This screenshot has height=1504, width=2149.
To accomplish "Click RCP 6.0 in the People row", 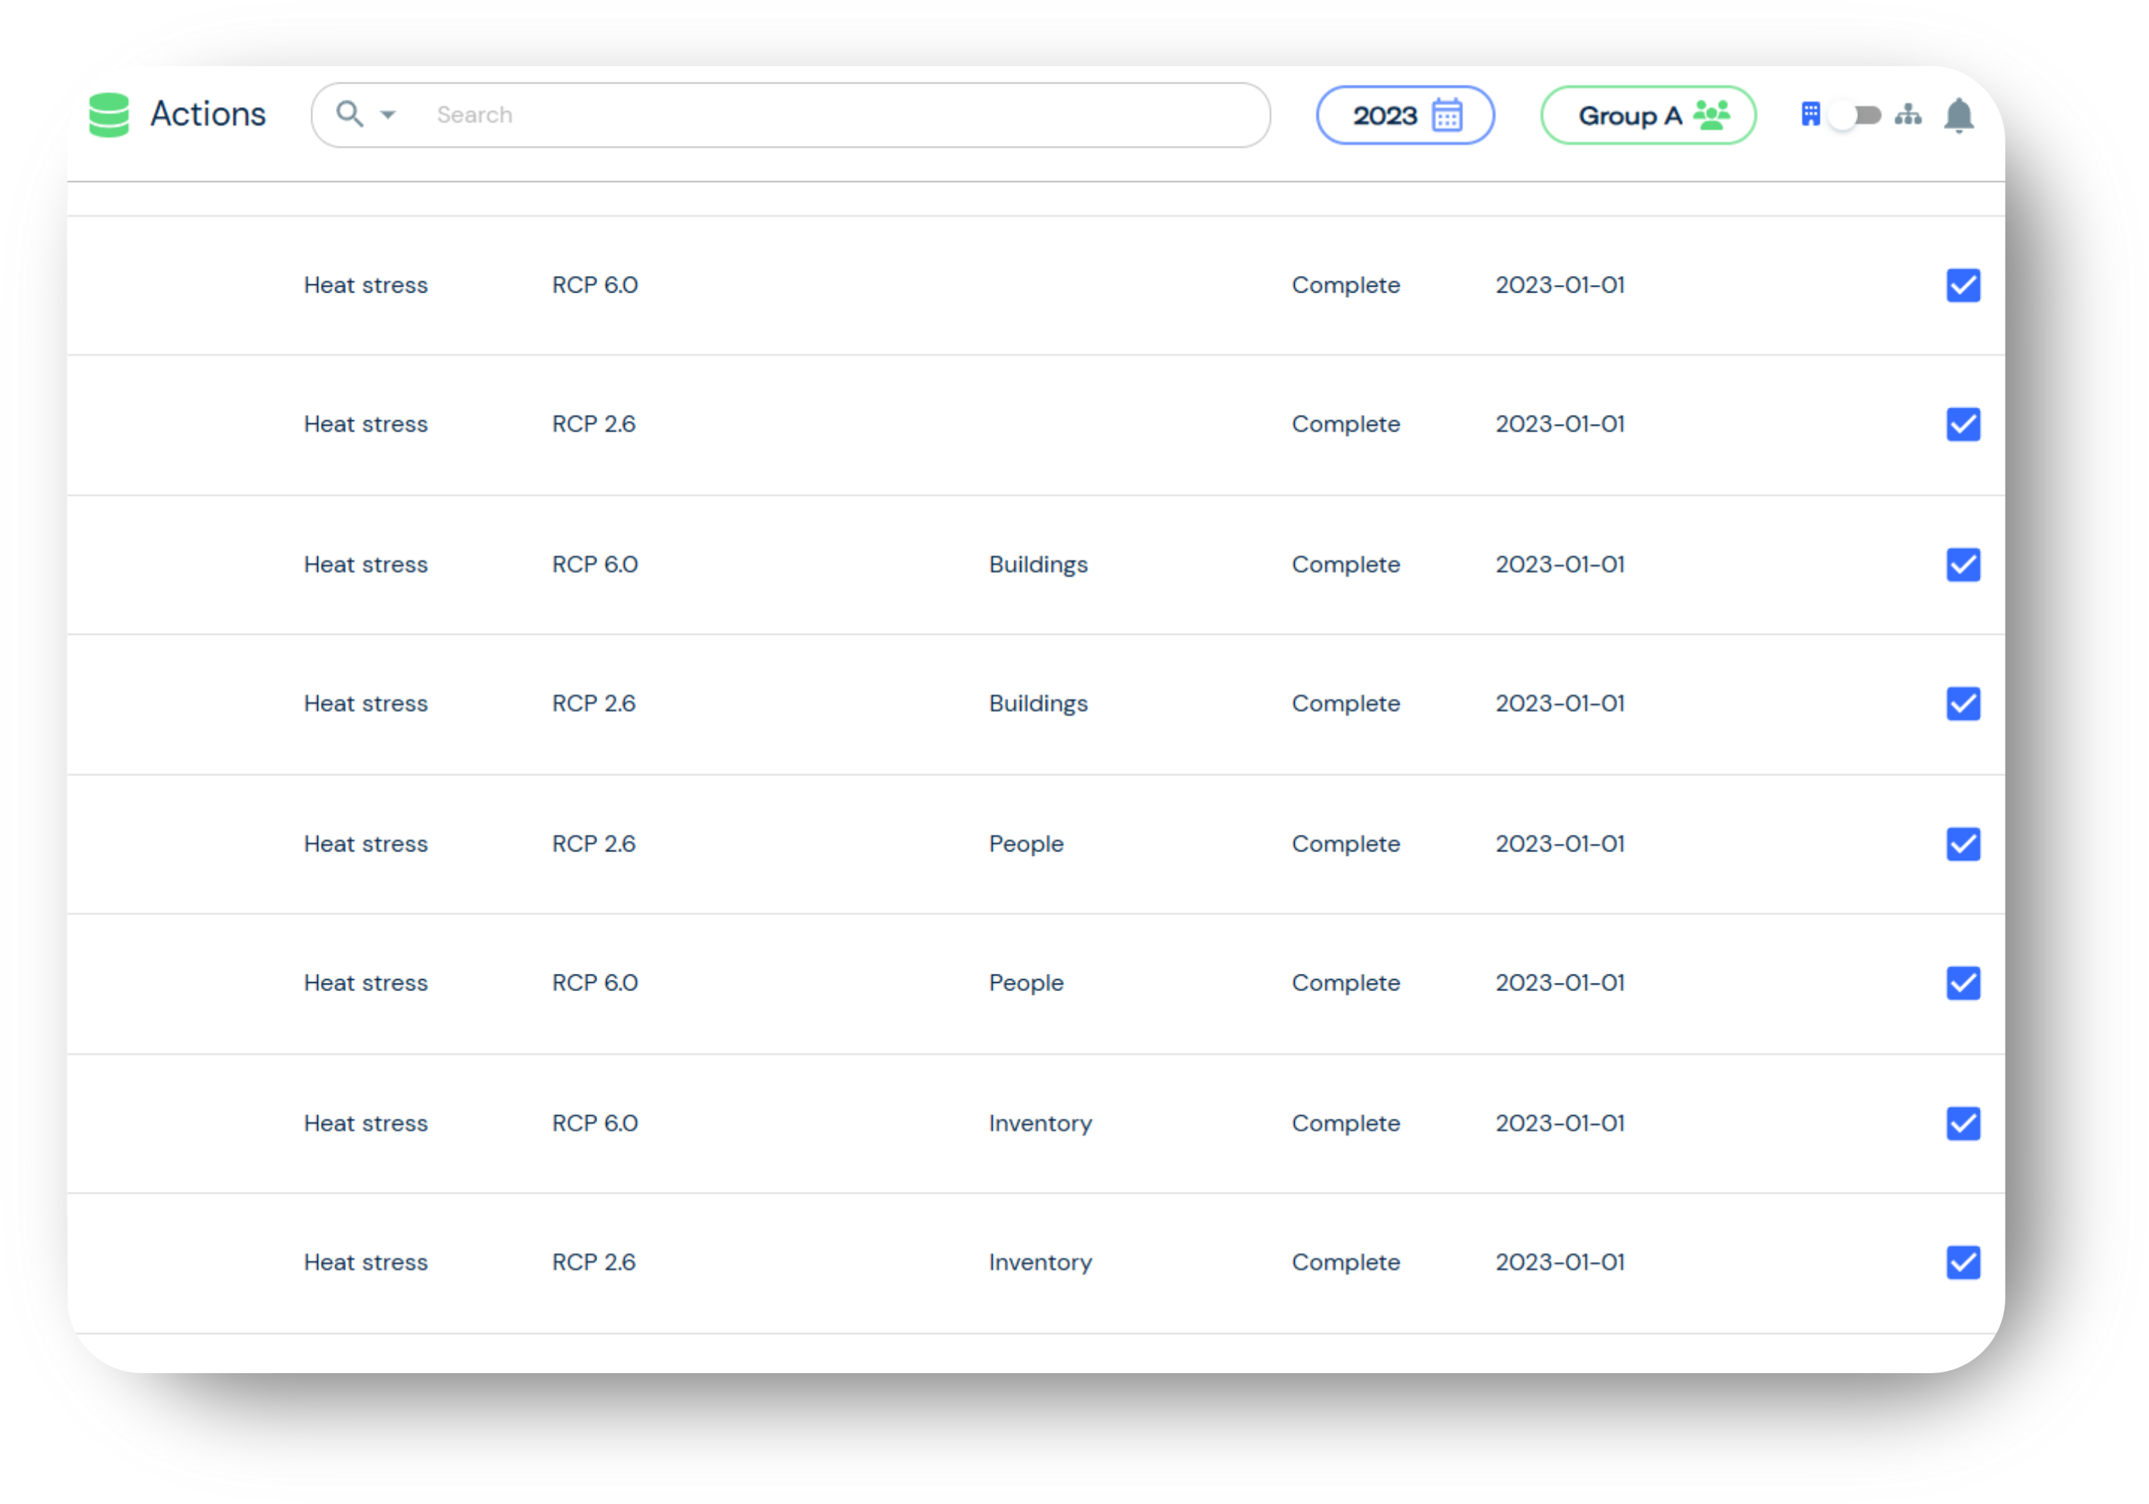I will 594,983.
